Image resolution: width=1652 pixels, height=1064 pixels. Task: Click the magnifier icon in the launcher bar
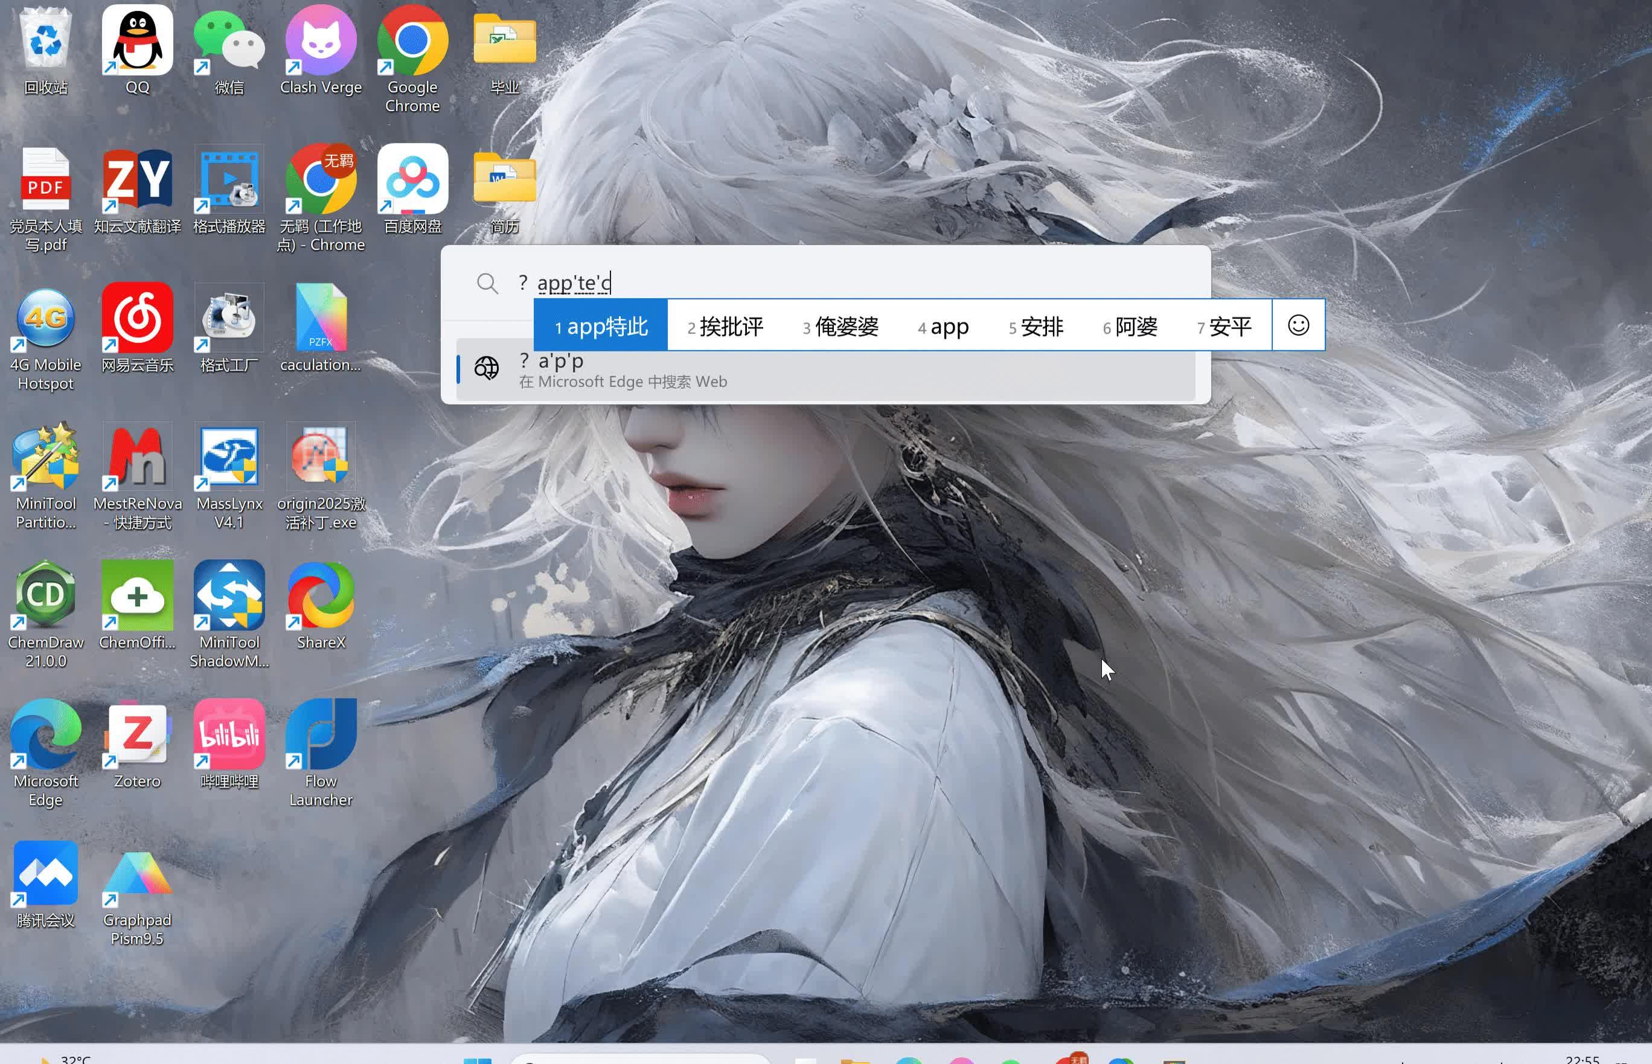coord(487,283)
